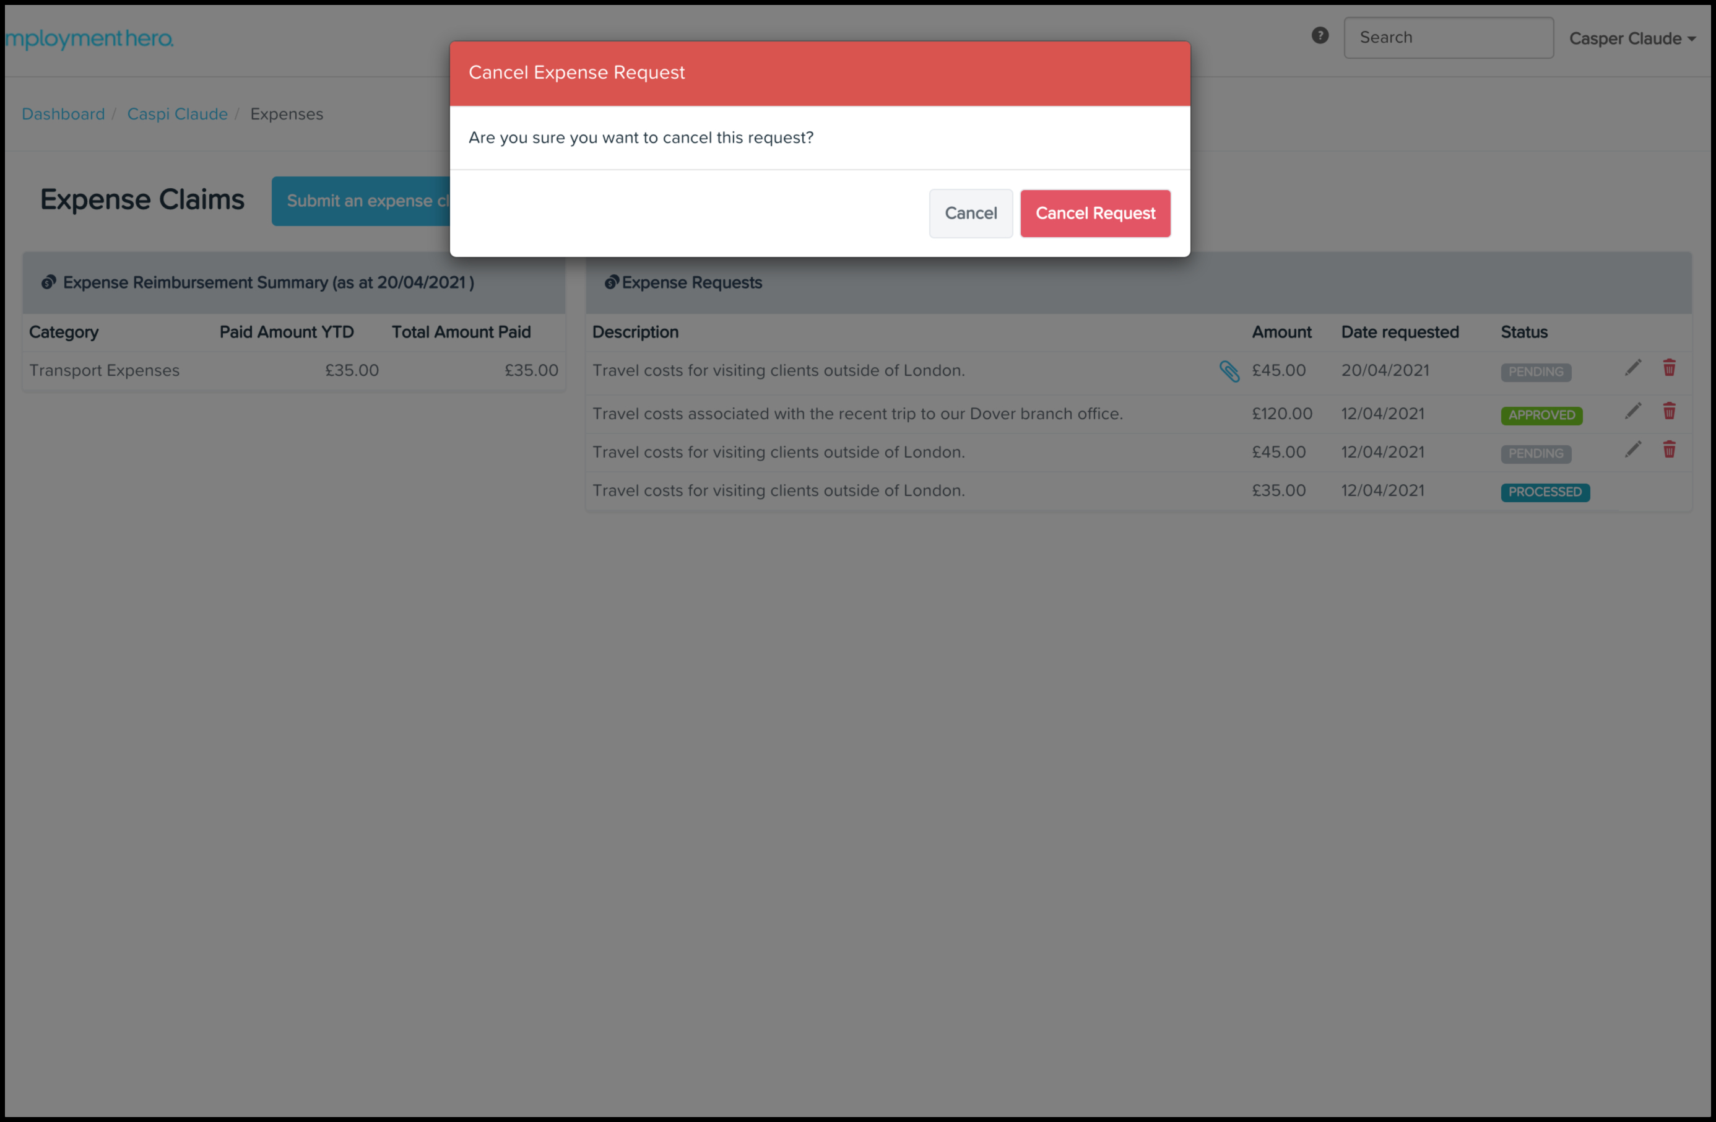1716x1122 pixels.
Task: Open the Caspi Claude breadcrumb link
Action: pos(176,114)
